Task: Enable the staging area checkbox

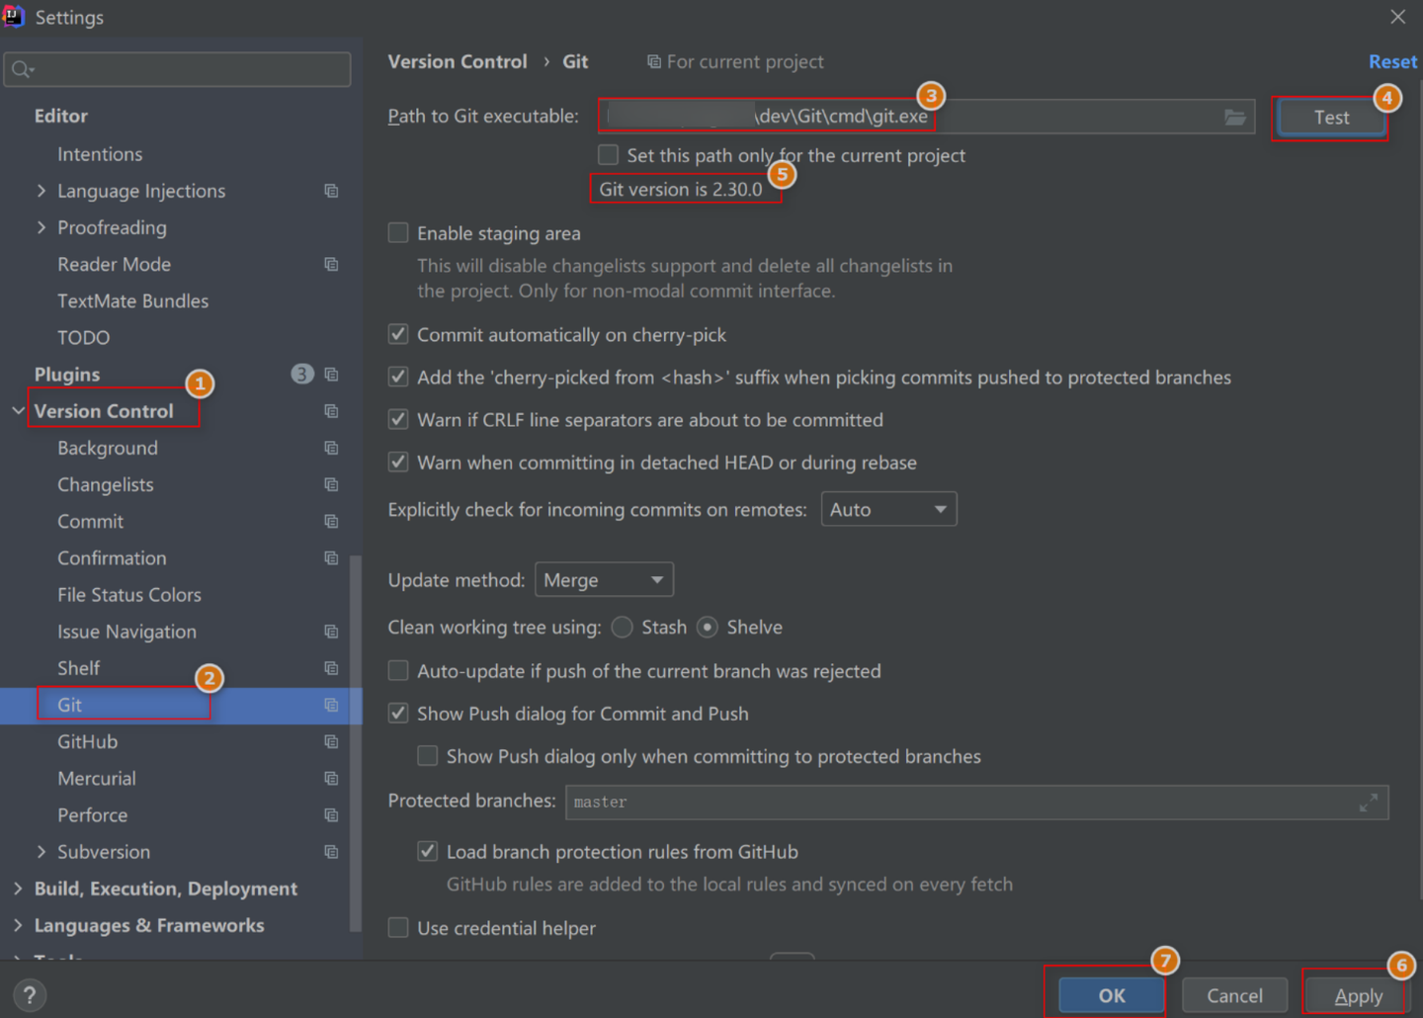Action: pos(397,232)
